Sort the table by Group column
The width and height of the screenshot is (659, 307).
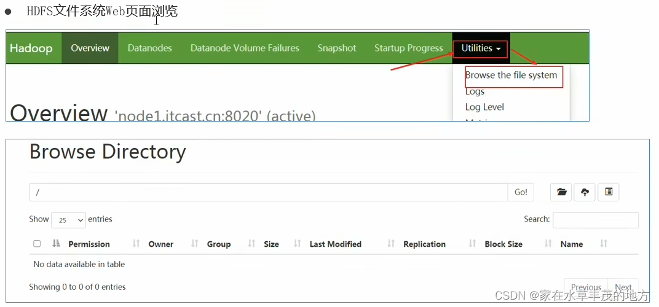pyautogui.click(x=219, y=244)
